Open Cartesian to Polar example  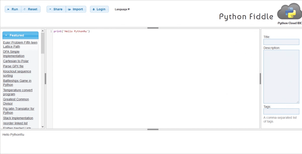click(16, 61)
